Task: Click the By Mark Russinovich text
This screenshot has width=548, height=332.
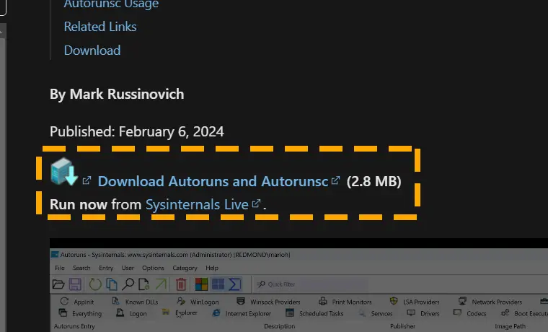Action: [x=117, y=94]
